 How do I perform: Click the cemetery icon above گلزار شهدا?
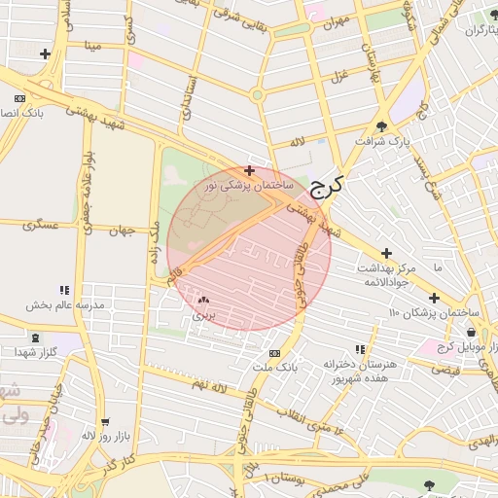(x=36, y=338)
